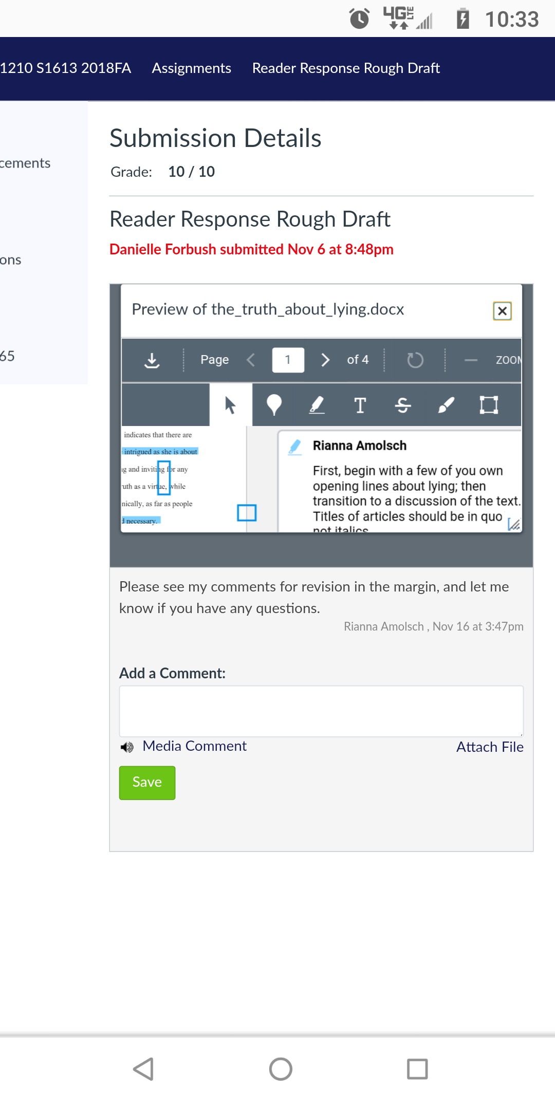Rotate the document preview
Viewport: 555px width, 1110px height.
click(x=415, y=360)
